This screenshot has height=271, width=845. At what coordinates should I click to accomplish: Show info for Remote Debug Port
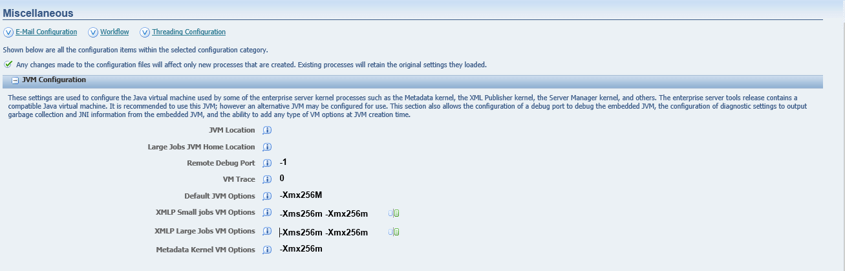[267, 164]
